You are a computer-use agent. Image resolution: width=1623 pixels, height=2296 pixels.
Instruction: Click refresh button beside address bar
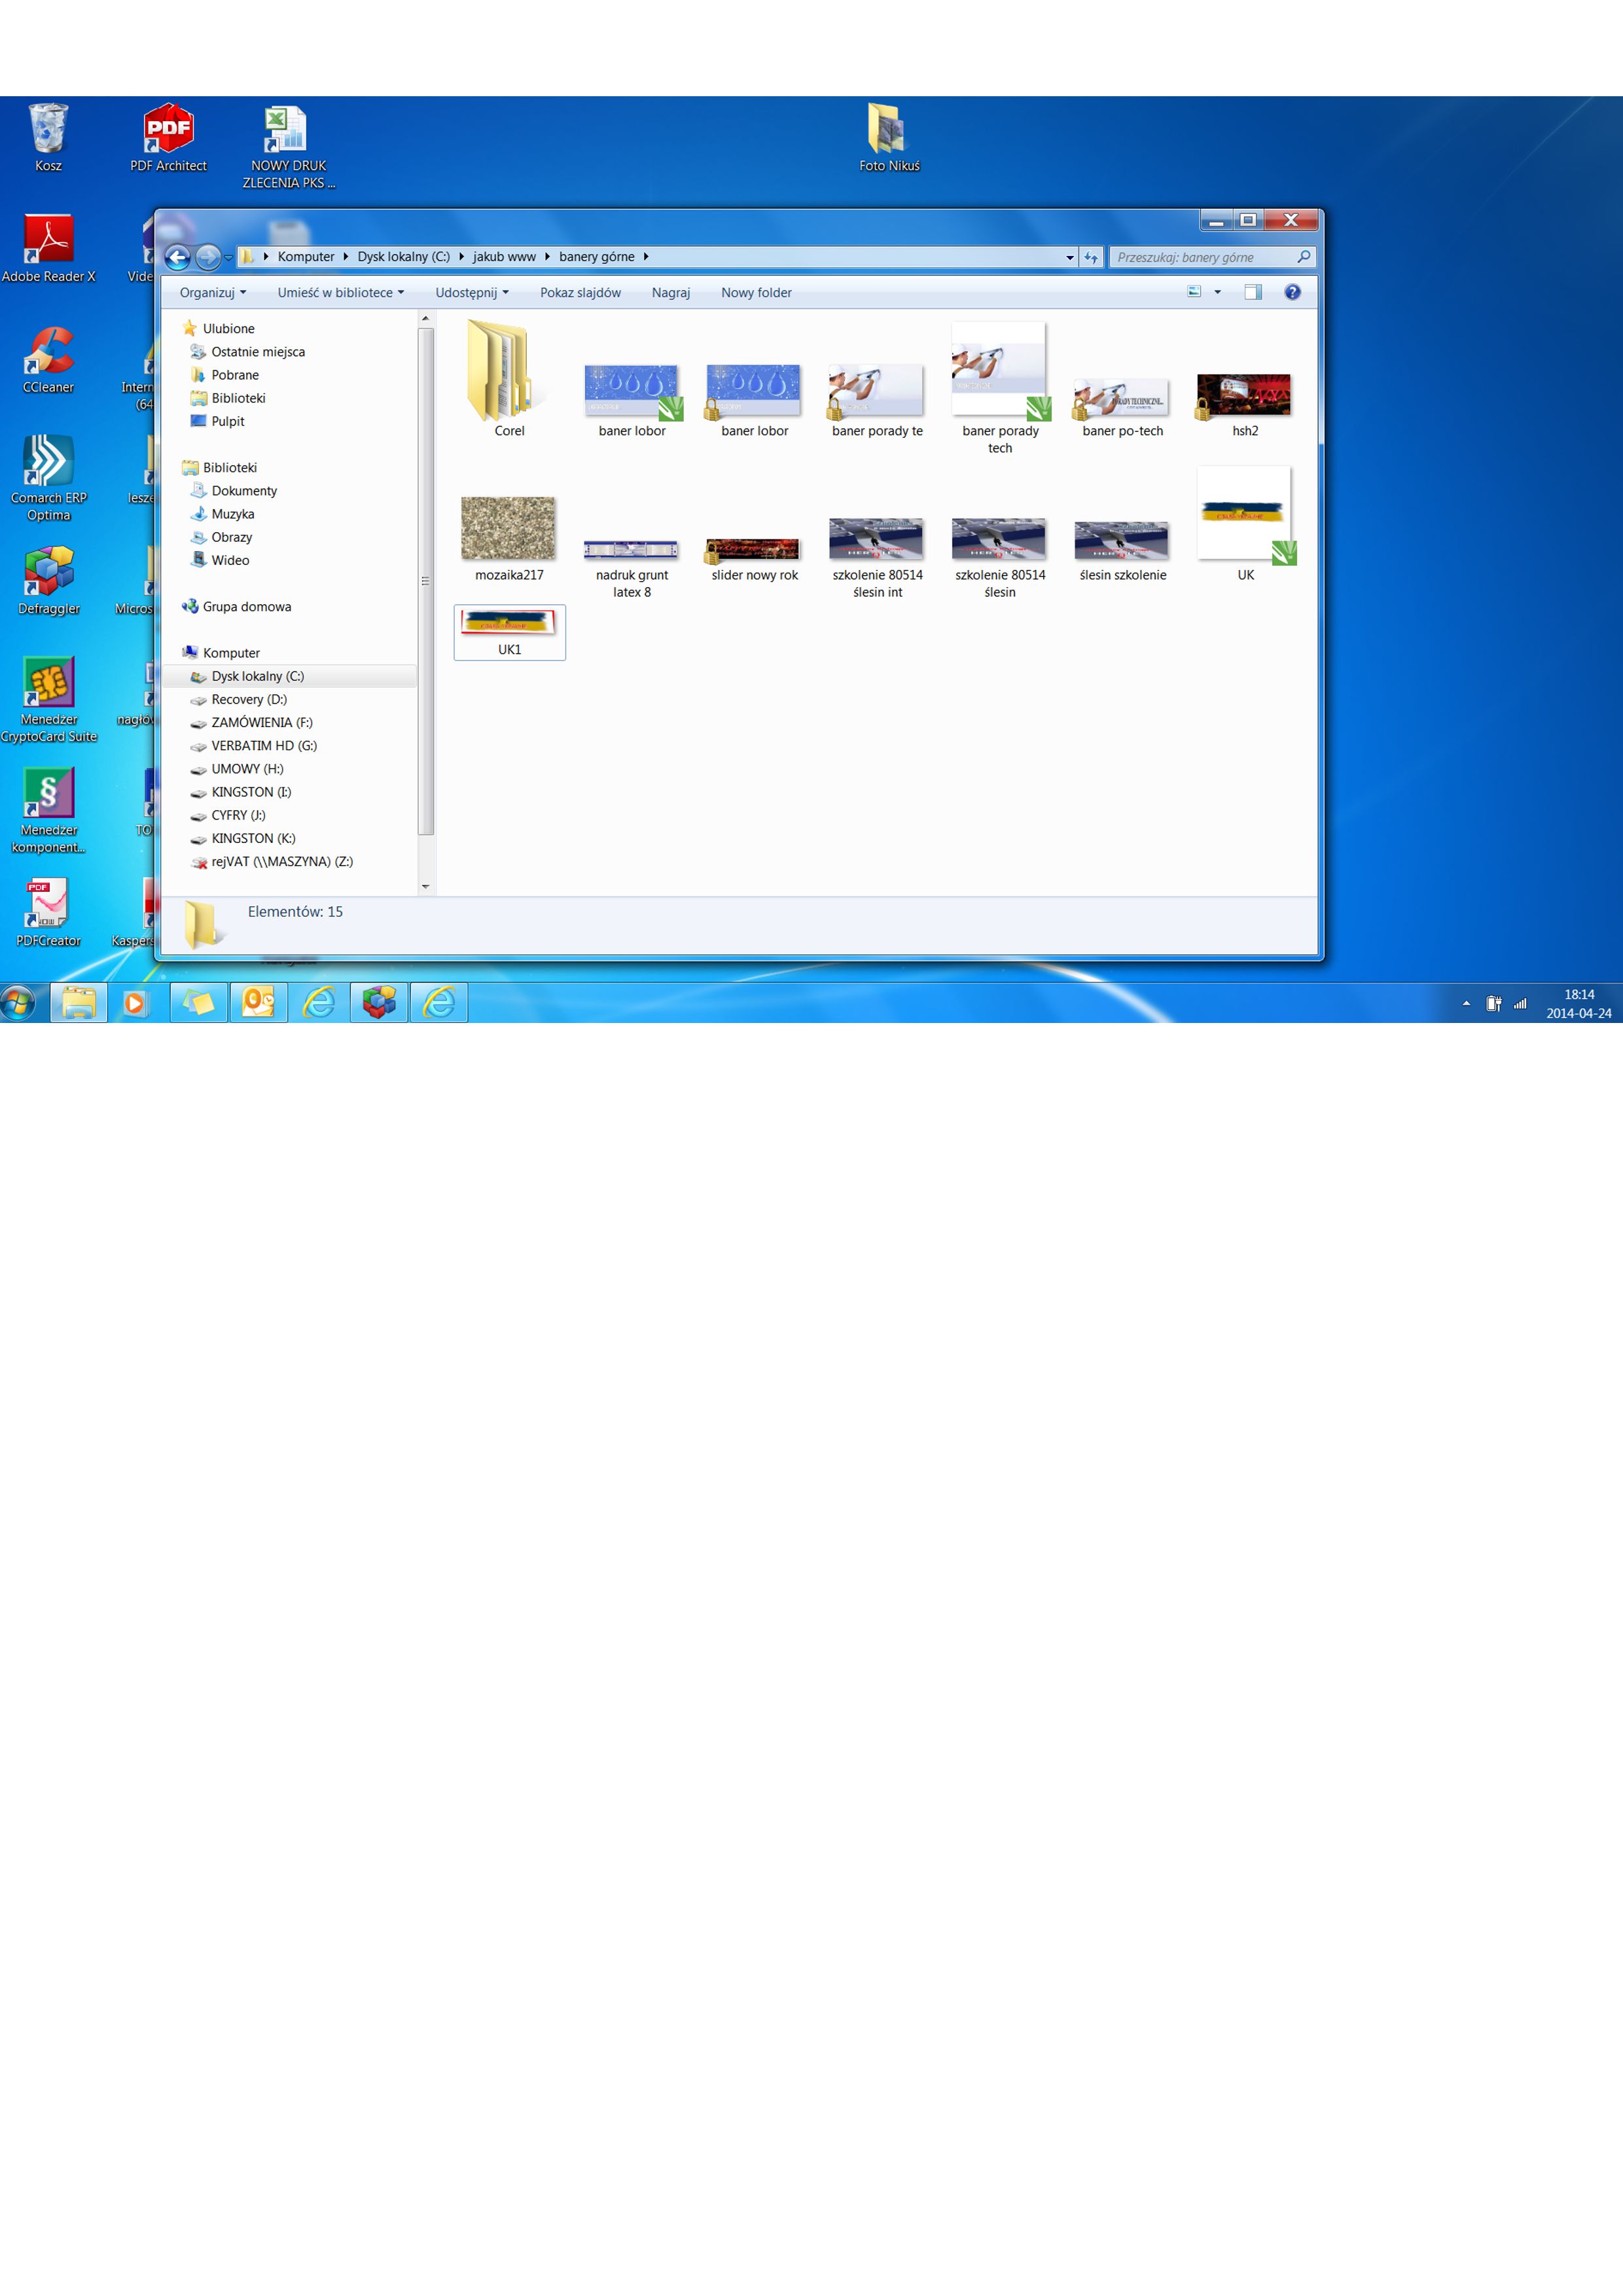click(1091, 258)
